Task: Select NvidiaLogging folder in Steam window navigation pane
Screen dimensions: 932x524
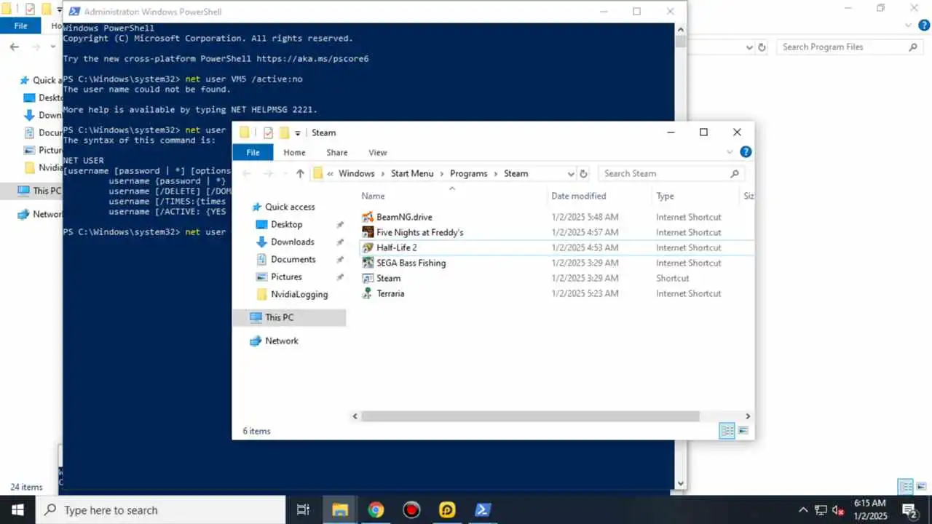Action: coord(299,294)
